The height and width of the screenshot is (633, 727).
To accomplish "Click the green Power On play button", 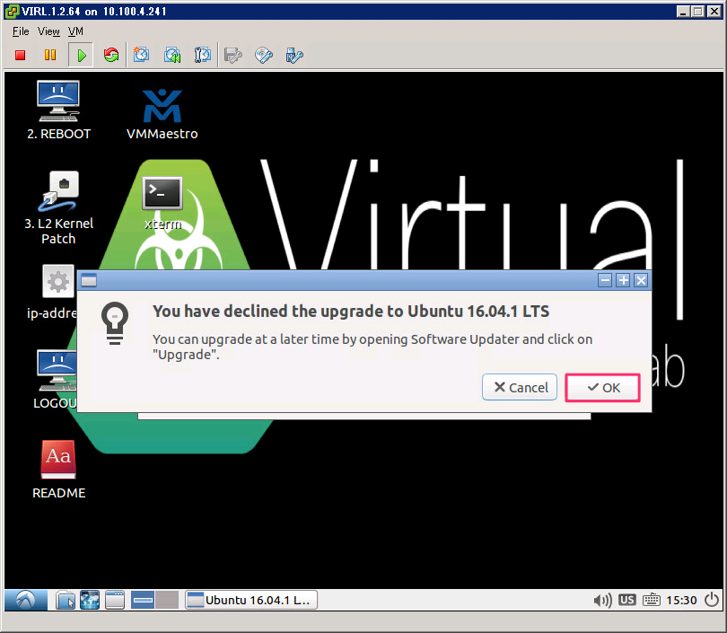I will (x=81, y=55).
